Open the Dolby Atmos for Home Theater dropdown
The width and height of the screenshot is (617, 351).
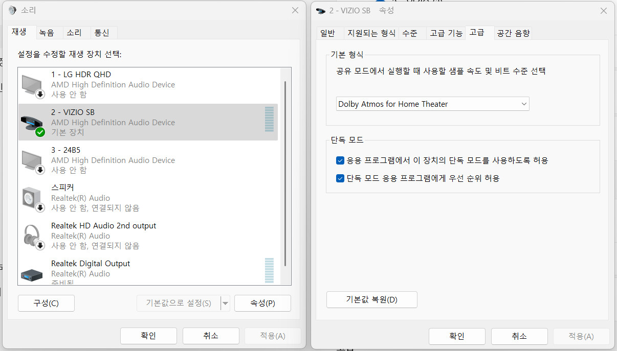coord(432,104)
